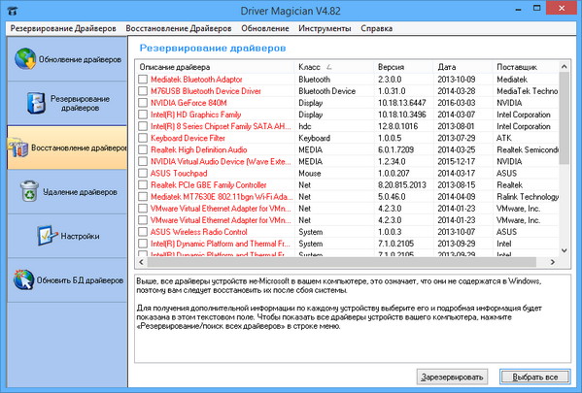This screenshot has height=393, width=582.
Task: Click the horizontal scrollbar left arrow
Action: click(142, 262)
